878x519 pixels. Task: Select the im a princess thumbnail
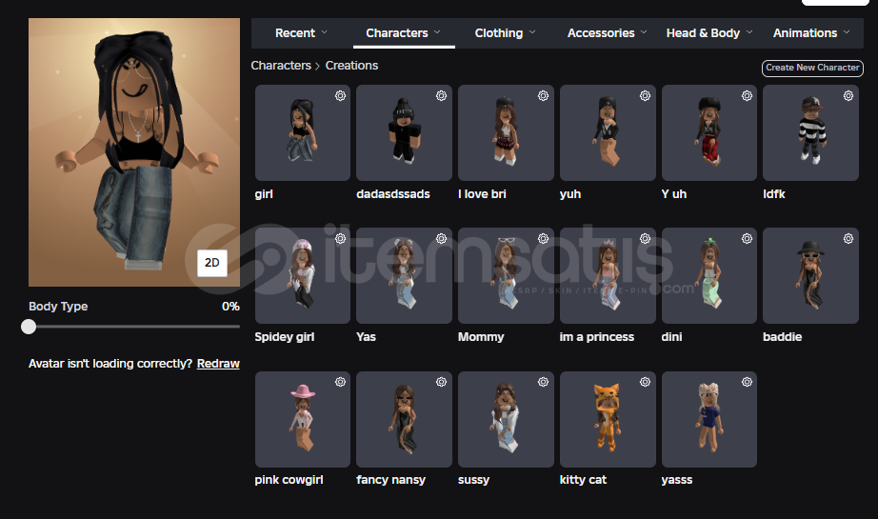click(608, 275)
